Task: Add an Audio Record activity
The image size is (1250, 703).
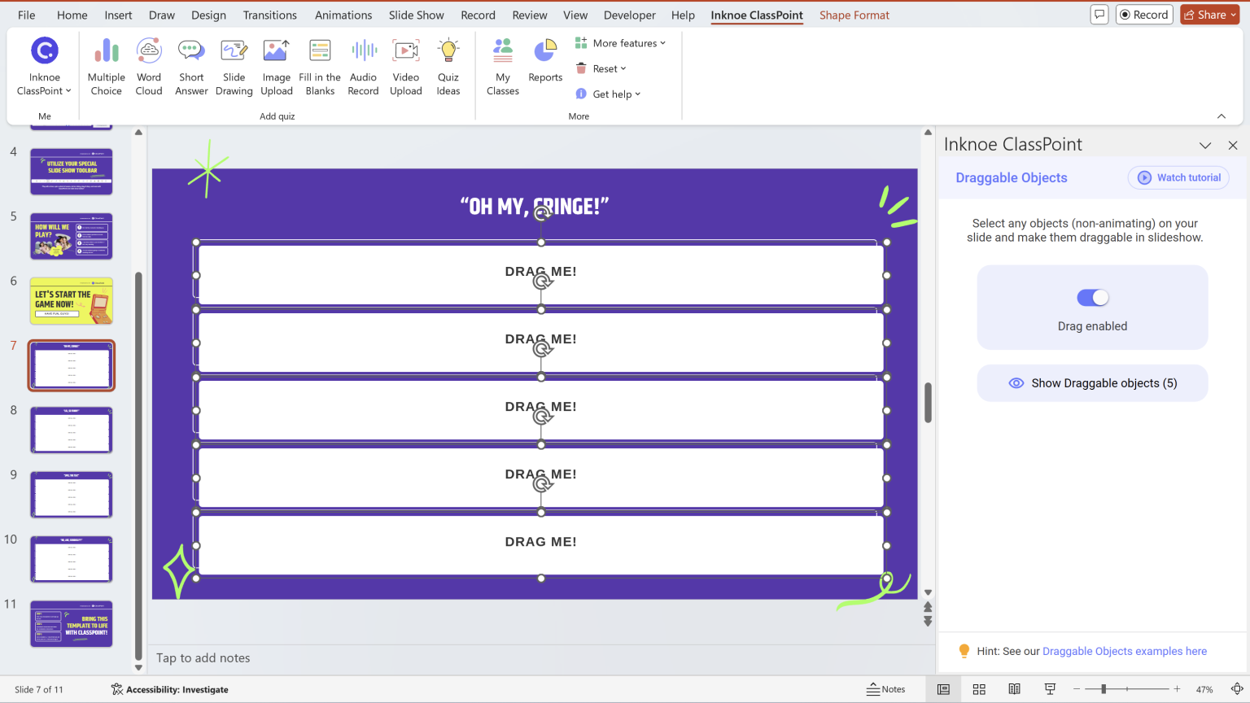Action: coord(363,53)
